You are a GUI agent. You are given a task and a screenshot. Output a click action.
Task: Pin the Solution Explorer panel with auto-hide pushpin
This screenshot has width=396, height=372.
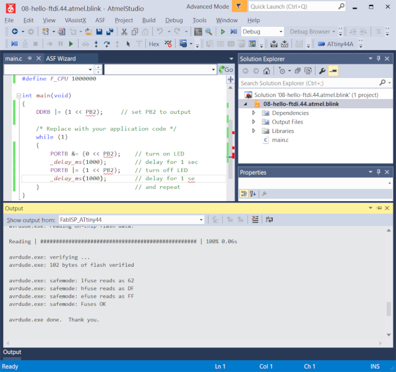378,59
